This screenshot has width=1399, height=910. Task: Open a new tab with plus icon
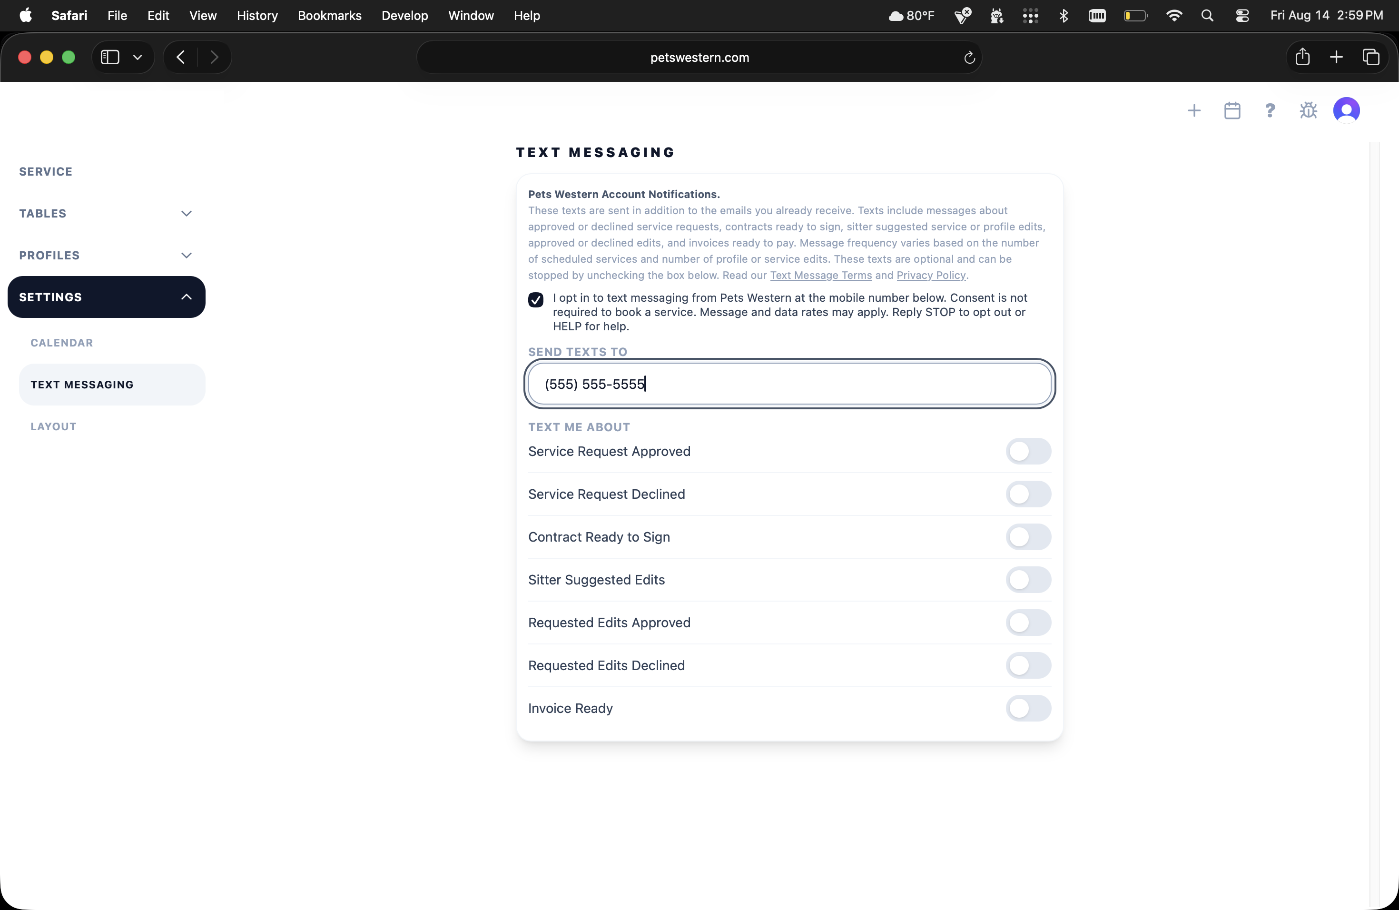pos(1336,57)
